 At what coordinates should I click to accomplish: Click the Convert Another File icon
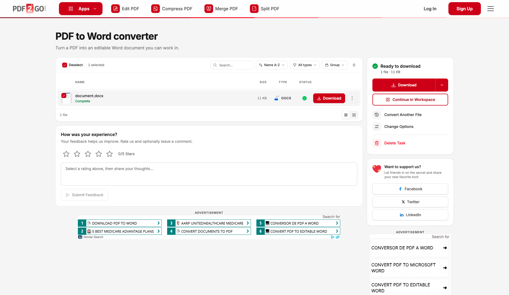point(377,115)
